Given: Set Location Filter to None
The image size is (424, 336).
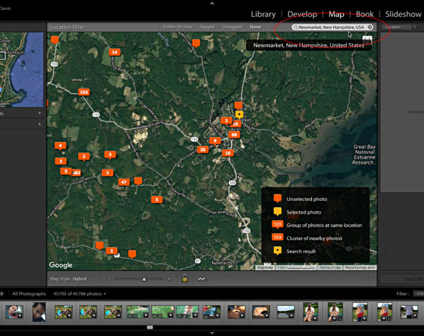Looking at the screenshot, I should [255, 27].
